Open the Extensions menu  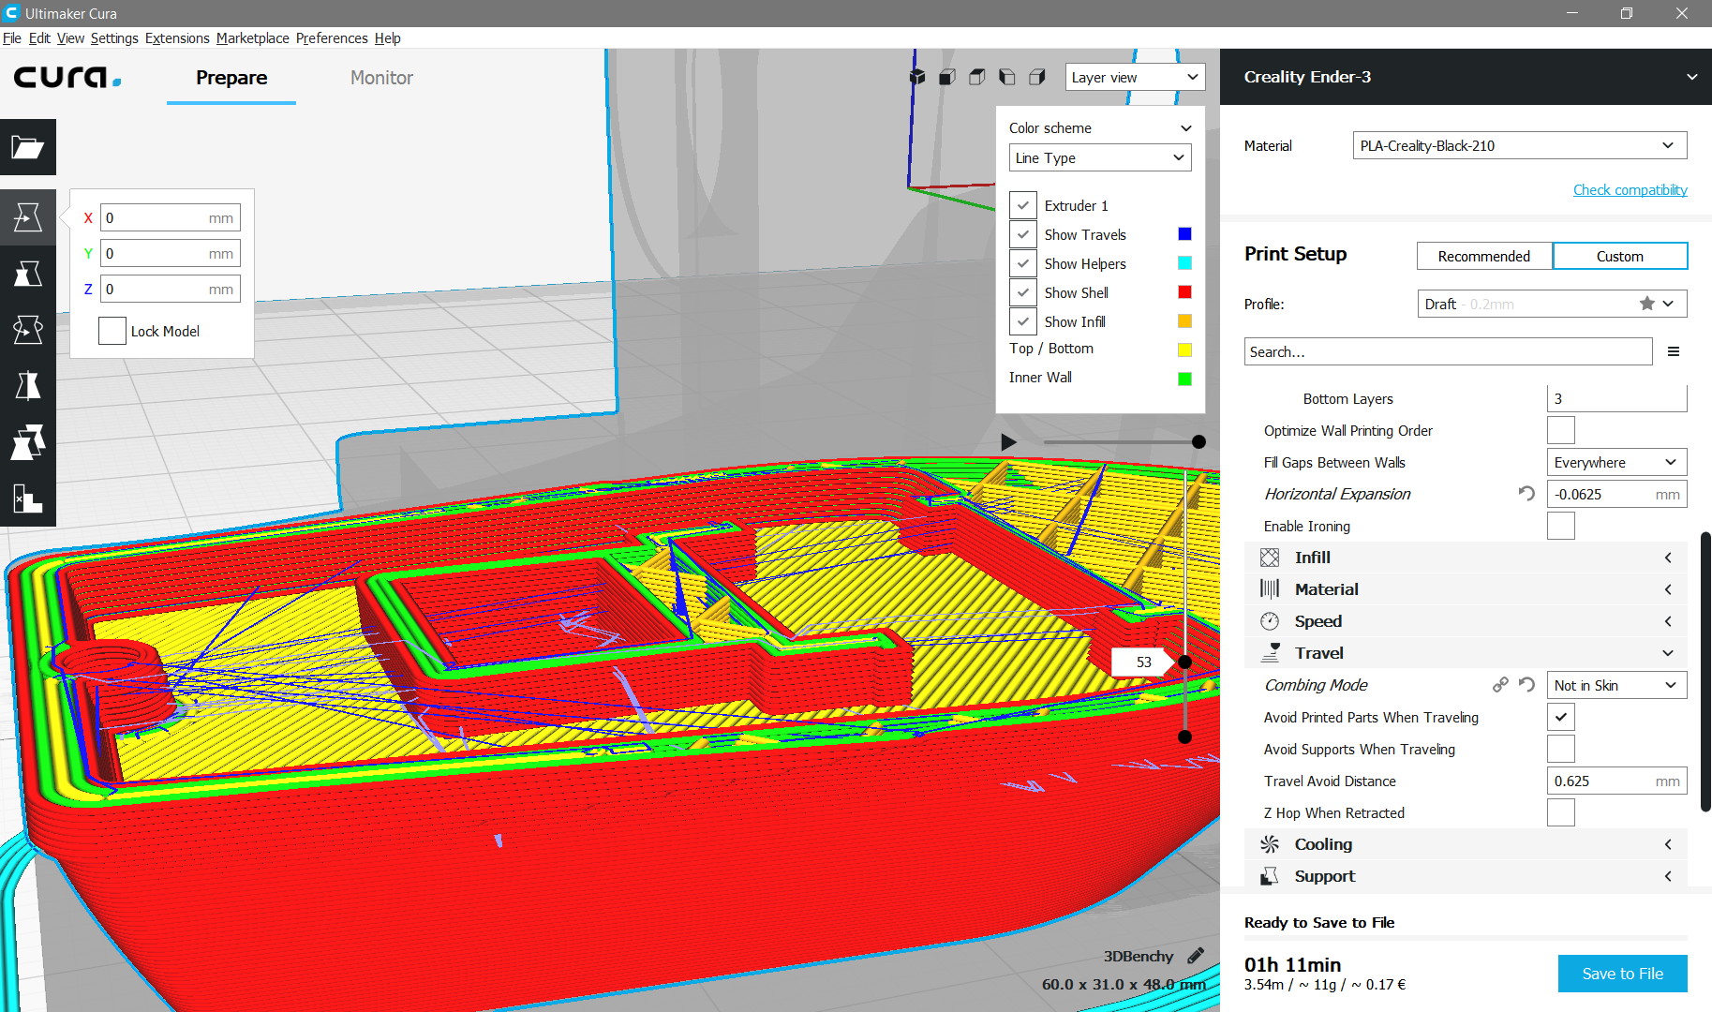pos(177,38)
